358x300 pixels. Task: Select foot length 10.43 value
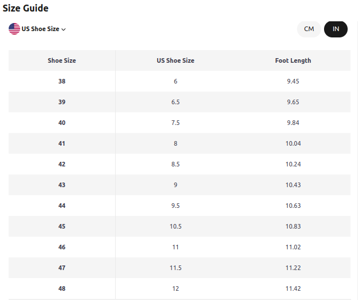(x=293, y=185)
